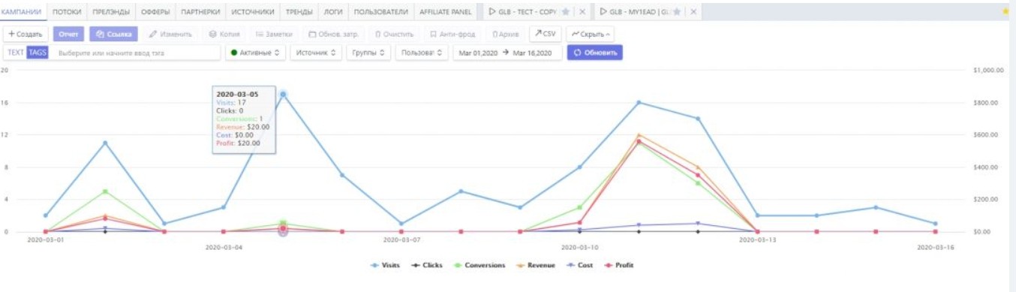
Task: Click the Архив button
Action: [x=505, y=34]
